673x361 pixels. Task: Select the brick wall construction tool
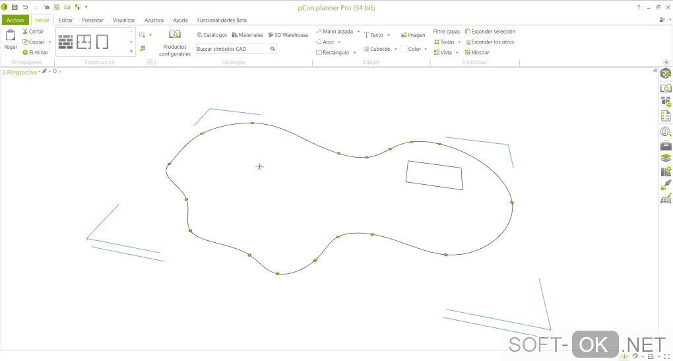pos(66,42)
